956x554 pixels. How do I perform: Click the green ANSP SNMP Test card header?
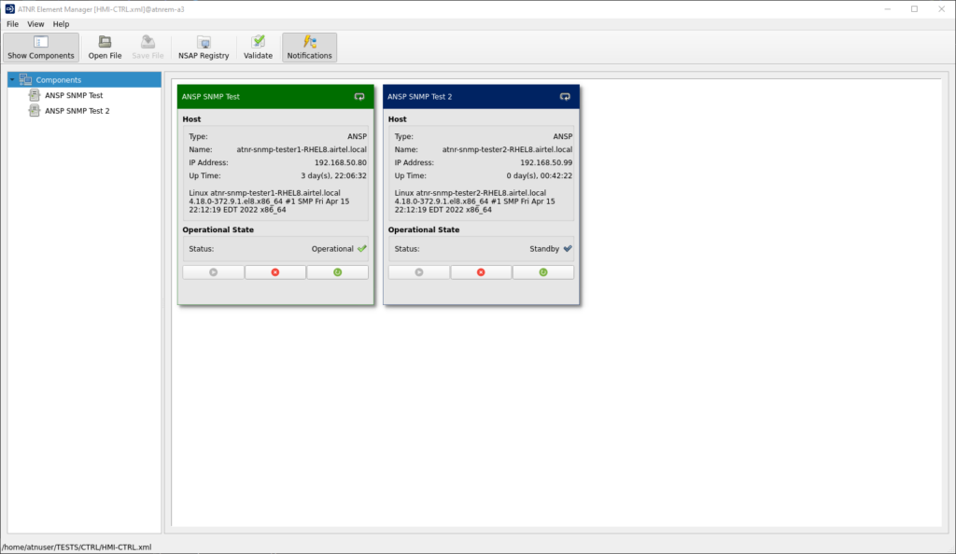(261, 96)
